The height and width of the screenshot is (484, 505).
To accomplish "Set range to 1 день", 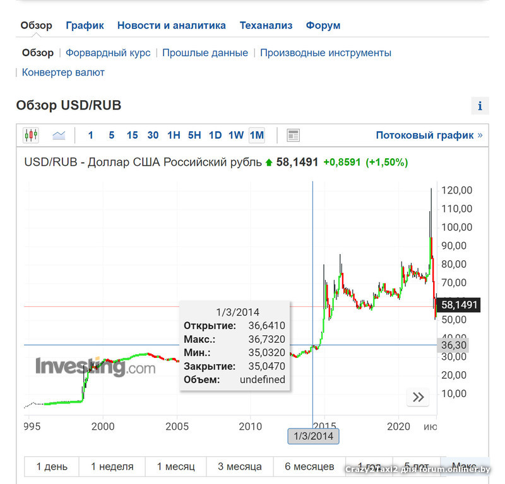I will 52,466.
